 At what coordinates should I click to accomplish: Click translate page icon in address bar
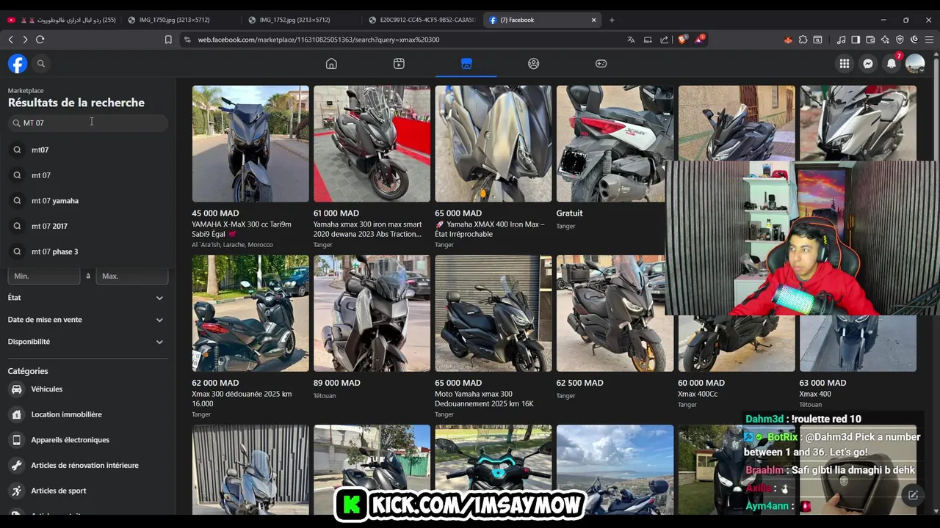coord(631,40)
